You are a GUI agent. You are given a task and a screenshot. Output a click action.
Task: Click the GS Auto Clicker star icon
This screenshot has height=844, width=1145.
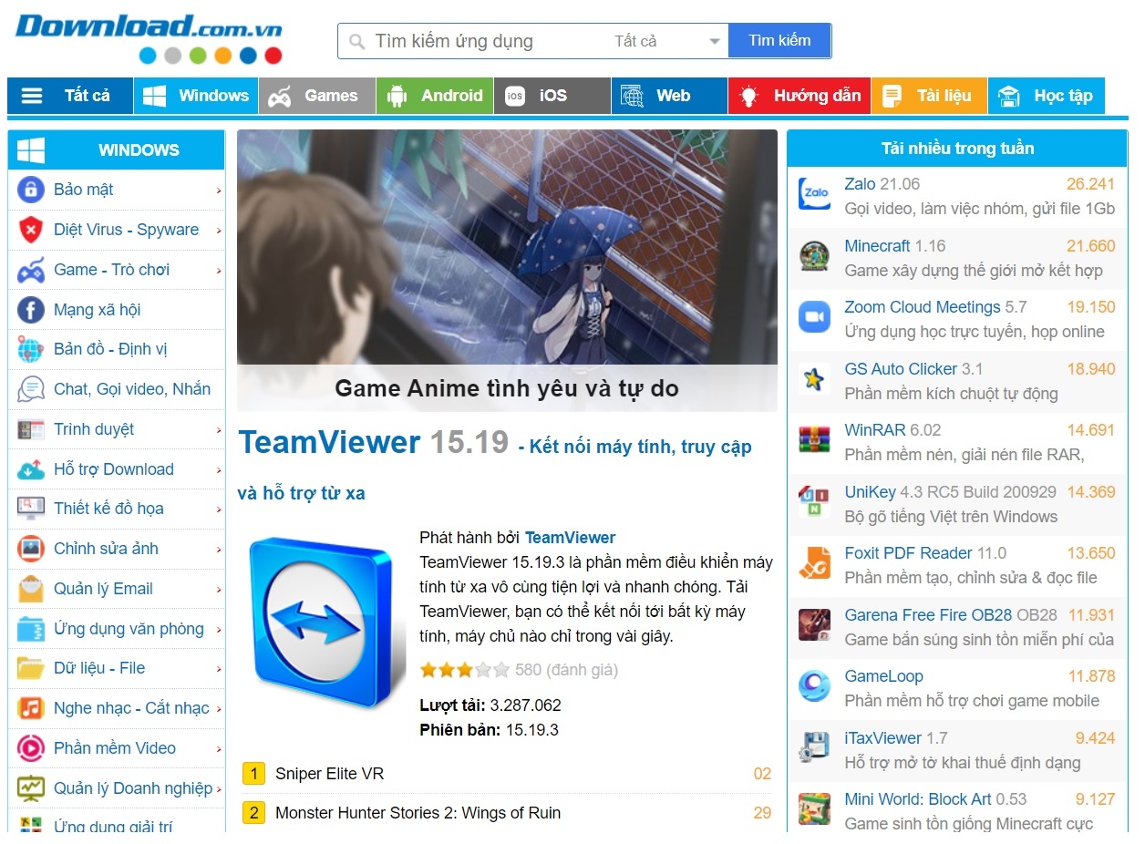point(814,378)
